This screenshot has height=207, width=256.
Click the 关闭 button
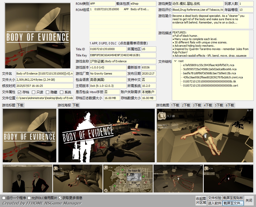pos(249,200)
